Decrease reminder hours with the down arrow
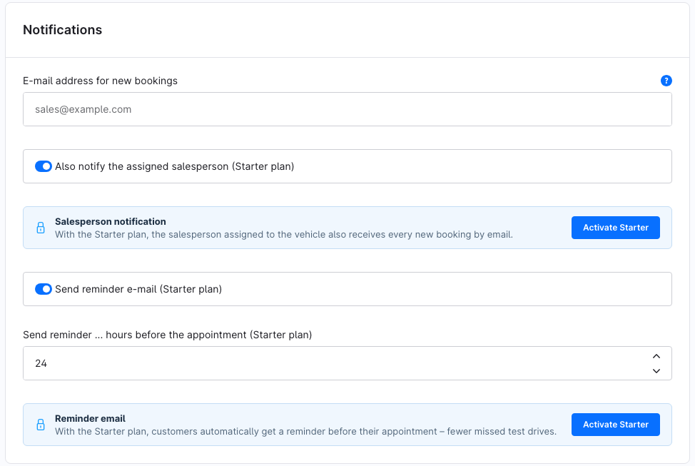 click(656, 370)
